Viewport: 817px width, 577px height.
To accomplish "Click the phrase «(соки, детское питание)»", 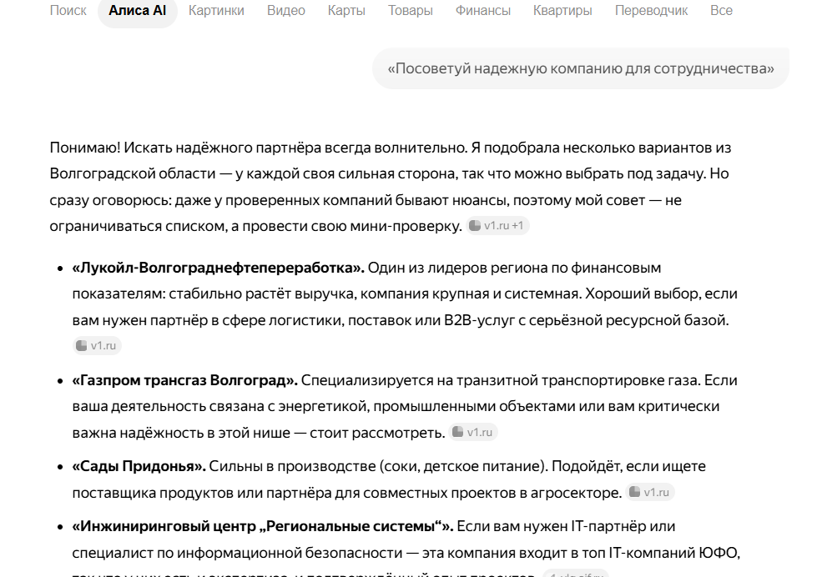I will [463, 466].
